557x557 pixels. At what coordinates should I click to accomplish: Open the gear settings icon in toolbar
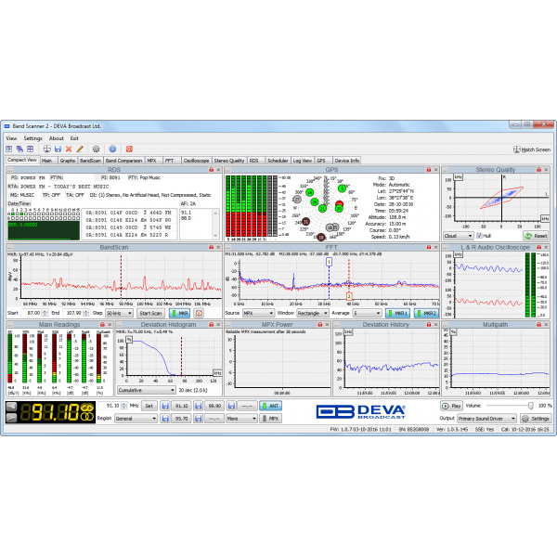[96, 149]
